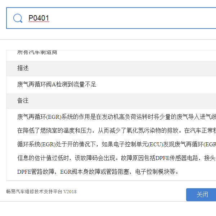216x216 pixels.
Task: Click the remark line starting 废气再循环(EGR)系统的作用
Action: (x=117, y=117)
